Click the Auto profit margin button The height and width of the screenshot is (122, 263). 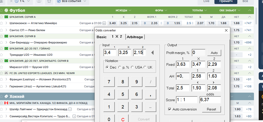pos(214,53)
